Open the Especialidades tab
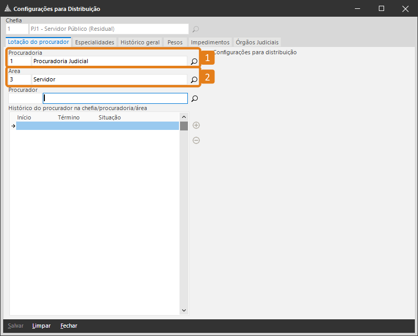Viewport: 418px width, 336px height. click(x=94, y=42)
